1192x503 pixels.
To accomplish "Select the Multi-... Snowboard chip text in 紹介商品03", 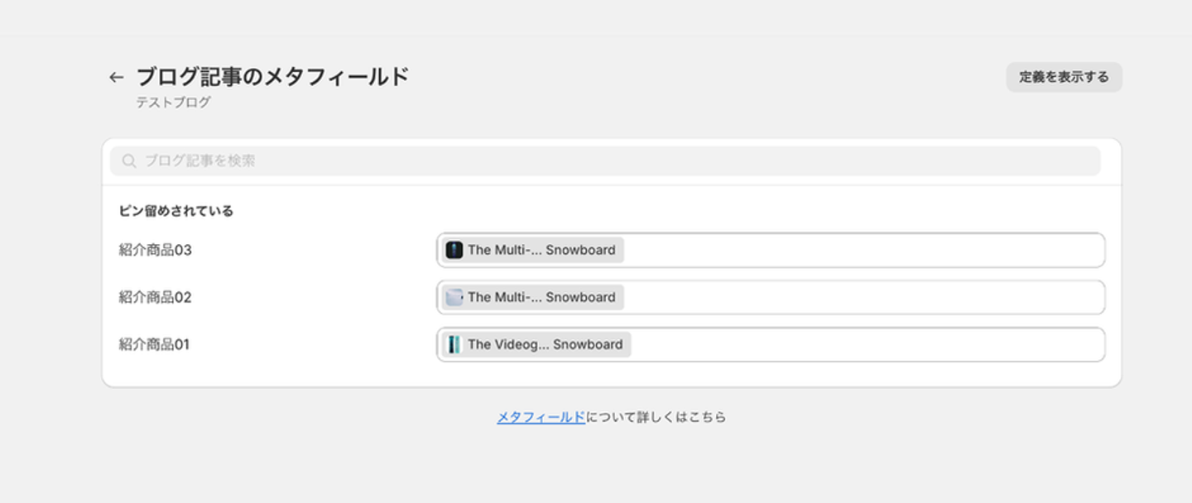I will coord(541,250).
